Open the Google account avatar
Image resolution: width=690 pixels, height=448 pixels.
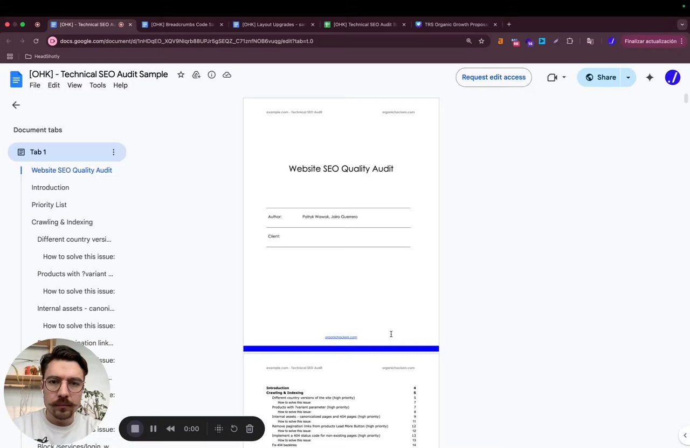point(673,77)
